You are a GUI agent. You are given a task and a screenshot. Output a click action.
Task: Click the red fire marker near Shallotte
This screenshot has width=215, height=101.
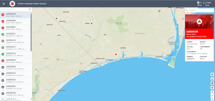pos(116,54)
